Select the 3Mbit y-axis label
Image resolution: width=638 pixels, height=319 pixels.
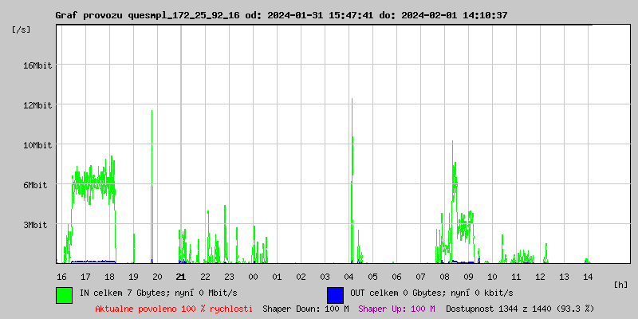(x=35, y=225)
